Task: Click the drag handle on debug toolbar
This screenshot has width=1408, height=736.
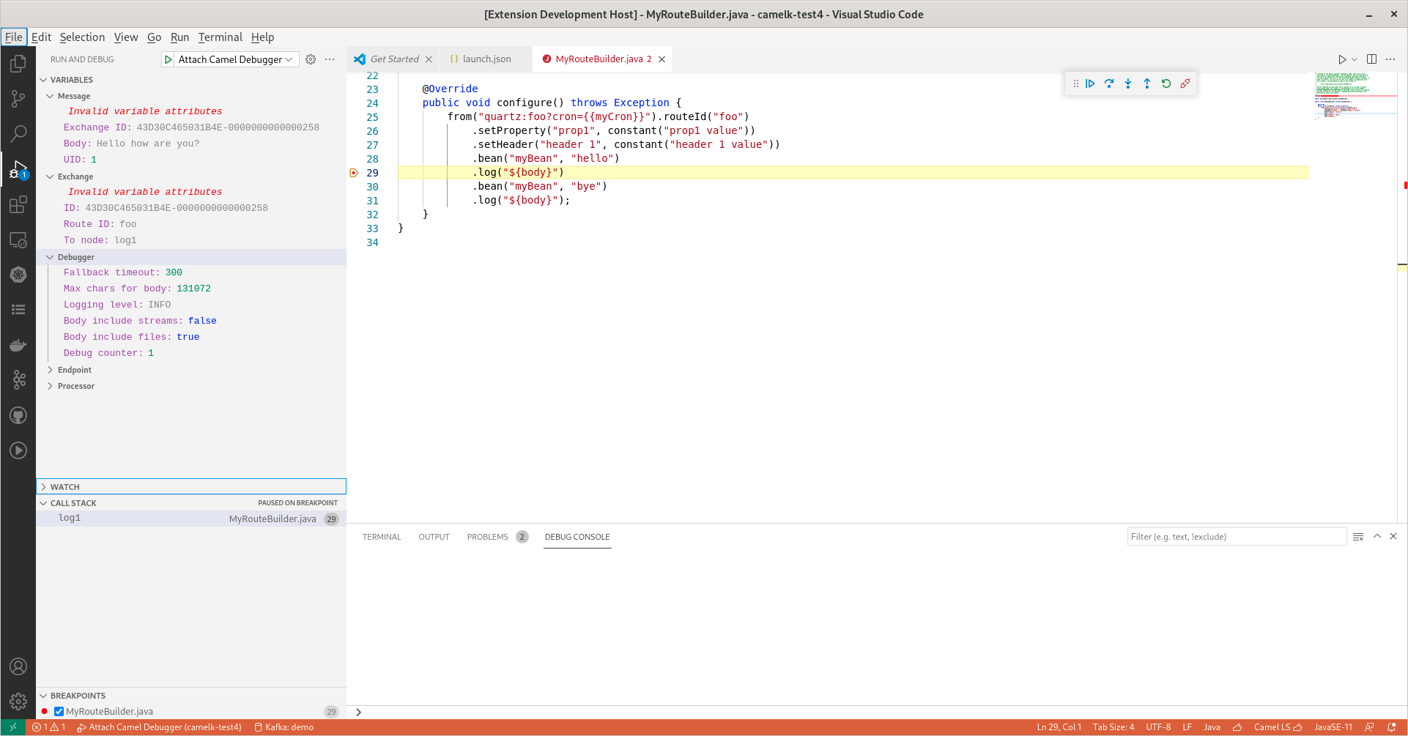Action: point(1075,83)
